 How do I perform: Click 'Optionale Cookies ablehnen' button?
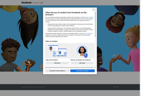[57, 71]
